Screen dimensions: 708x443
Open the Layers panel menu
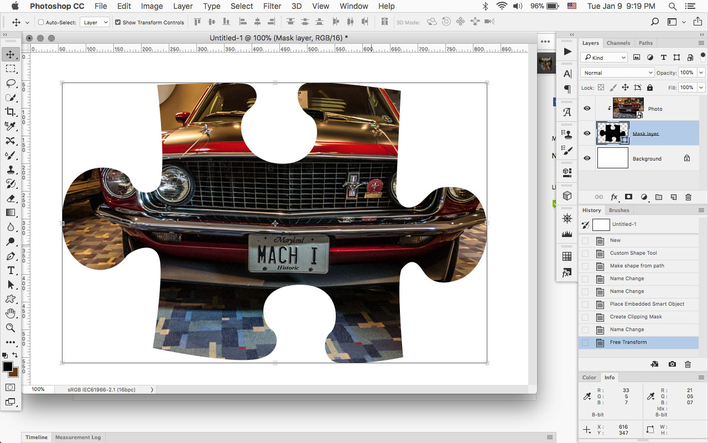pos(701,43)
